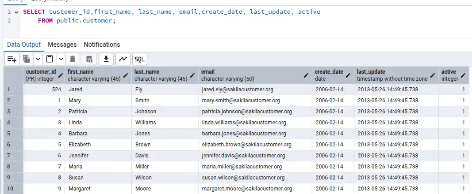Screen dimensions: 472x194
Task: Click the Paste clipboard icon
Action: [50, 59]
